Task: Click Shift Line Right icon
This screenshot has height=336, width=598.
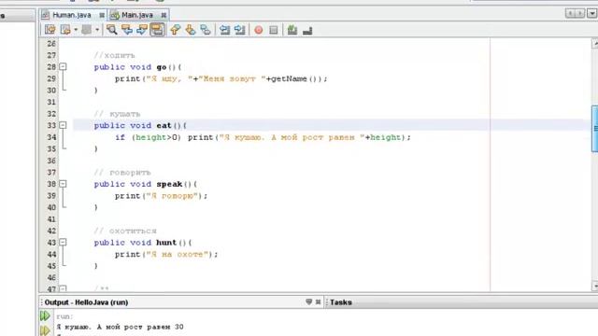Action: click(x=240, y=30)
